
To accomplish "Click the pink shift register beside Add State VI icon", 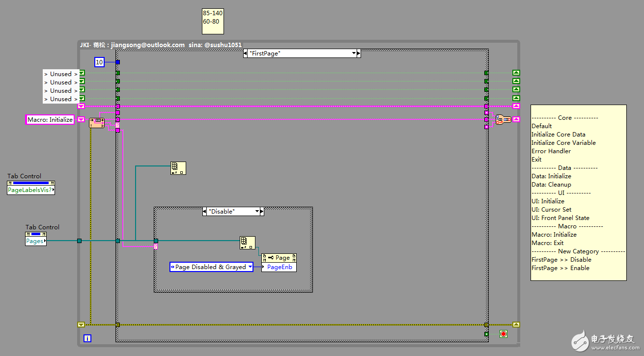I will [516, 119].
